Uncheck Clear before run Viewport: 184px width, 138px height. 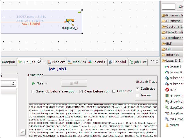click(x=81, y=91)
